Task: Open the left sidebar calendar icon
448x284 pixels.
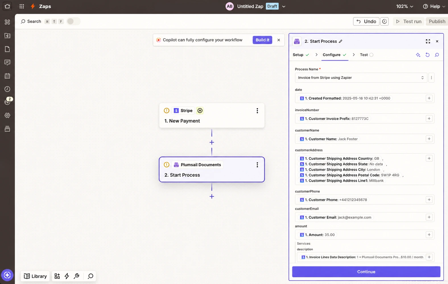Action: [7, 76]
